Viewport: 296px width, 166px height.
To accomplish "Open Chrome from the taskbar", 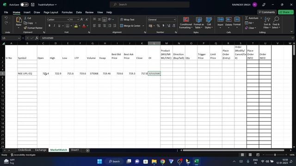I will point(162,161).
